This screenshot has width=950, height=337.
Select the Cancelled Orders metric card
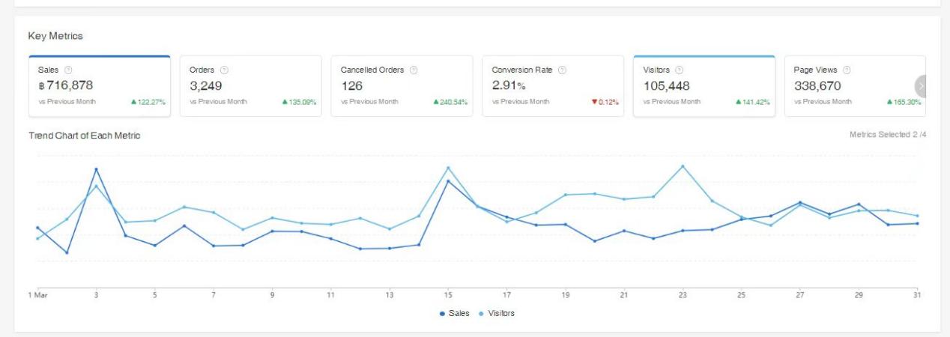[x=402, y=86]
